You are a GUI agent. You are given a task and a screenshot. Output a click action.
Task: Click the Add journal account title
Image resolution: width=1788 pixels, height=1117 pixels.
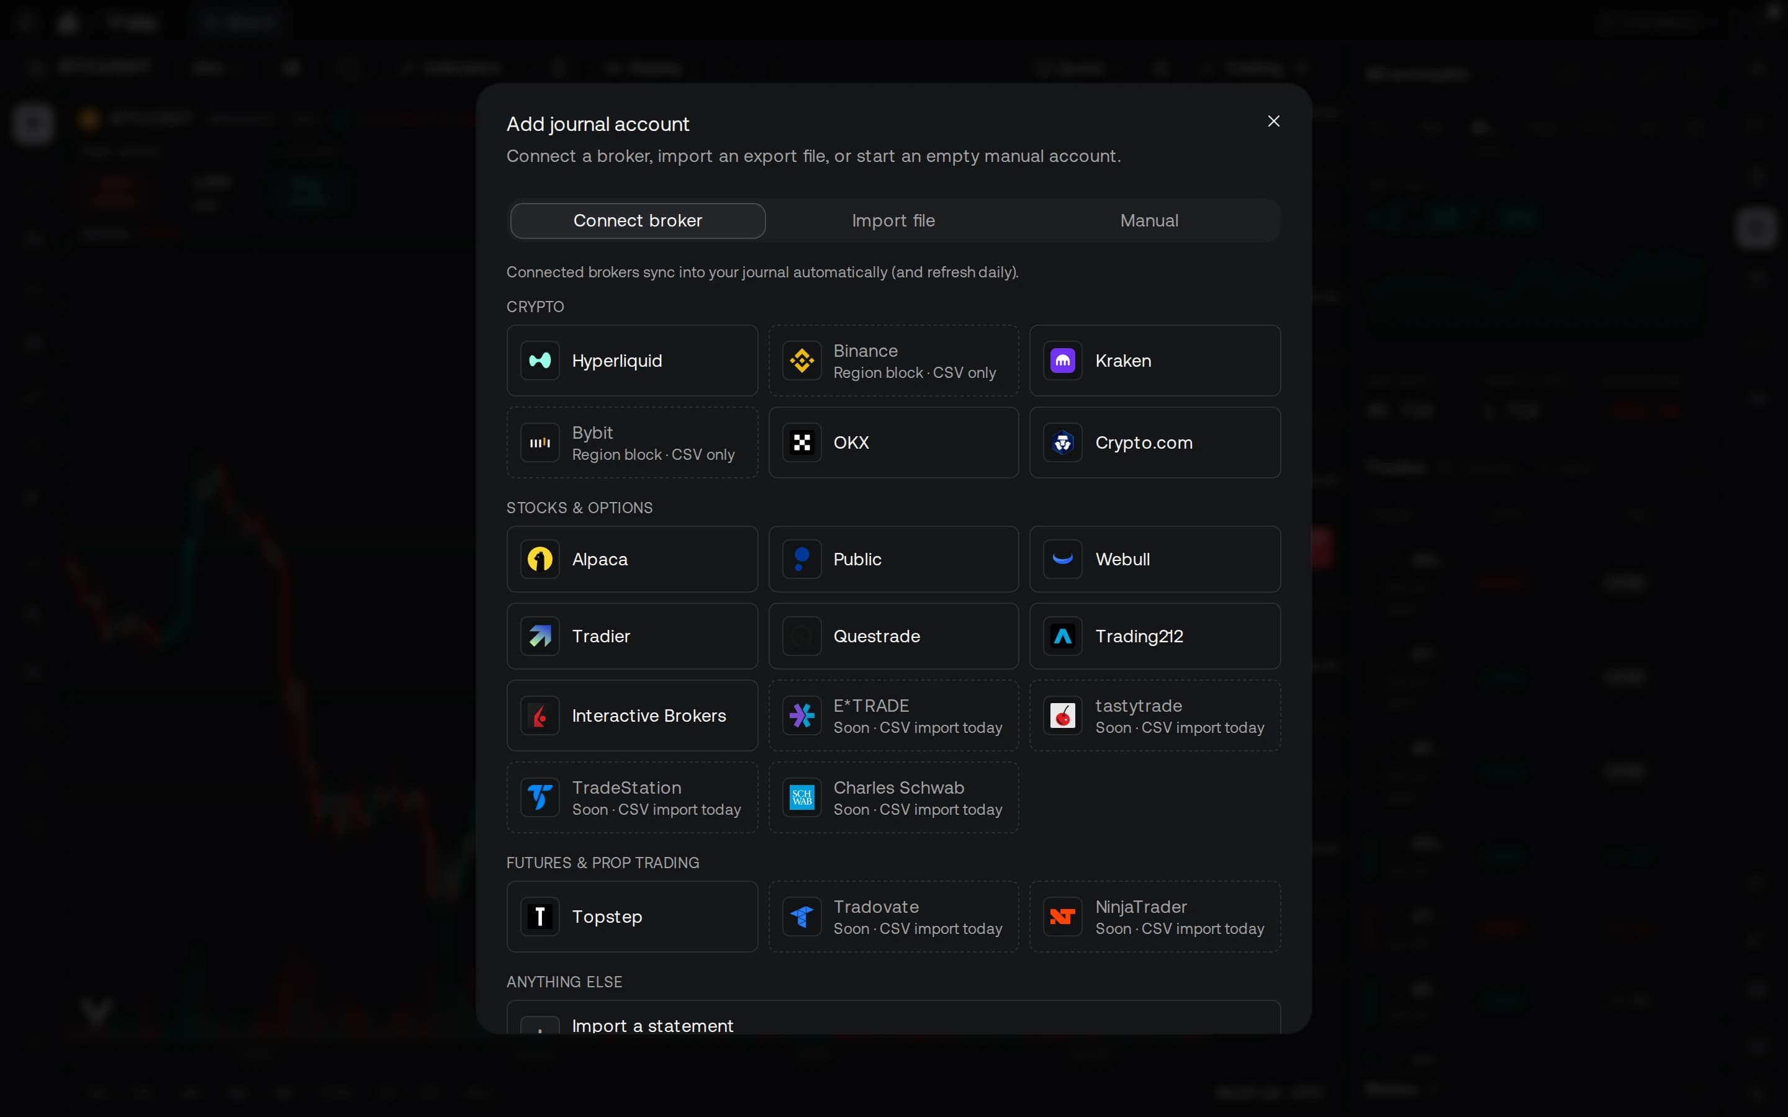coord(598,124)
